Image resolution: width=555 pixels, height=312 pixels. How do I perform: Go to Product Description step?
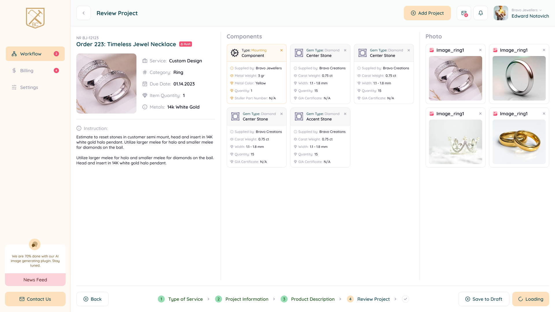pyautogui.click(x=312, y=299)
